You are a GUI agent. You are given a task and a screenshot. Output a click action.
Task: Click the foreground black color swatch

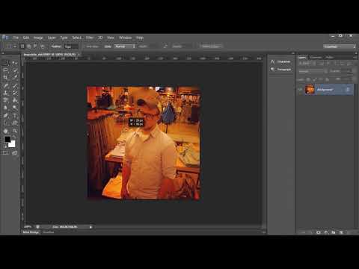point(7,139)
